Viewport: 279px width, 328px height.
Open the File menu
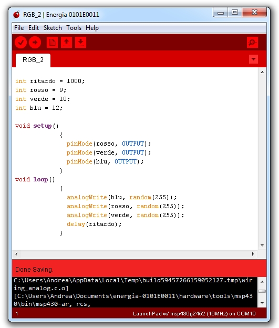click(19, 28)
